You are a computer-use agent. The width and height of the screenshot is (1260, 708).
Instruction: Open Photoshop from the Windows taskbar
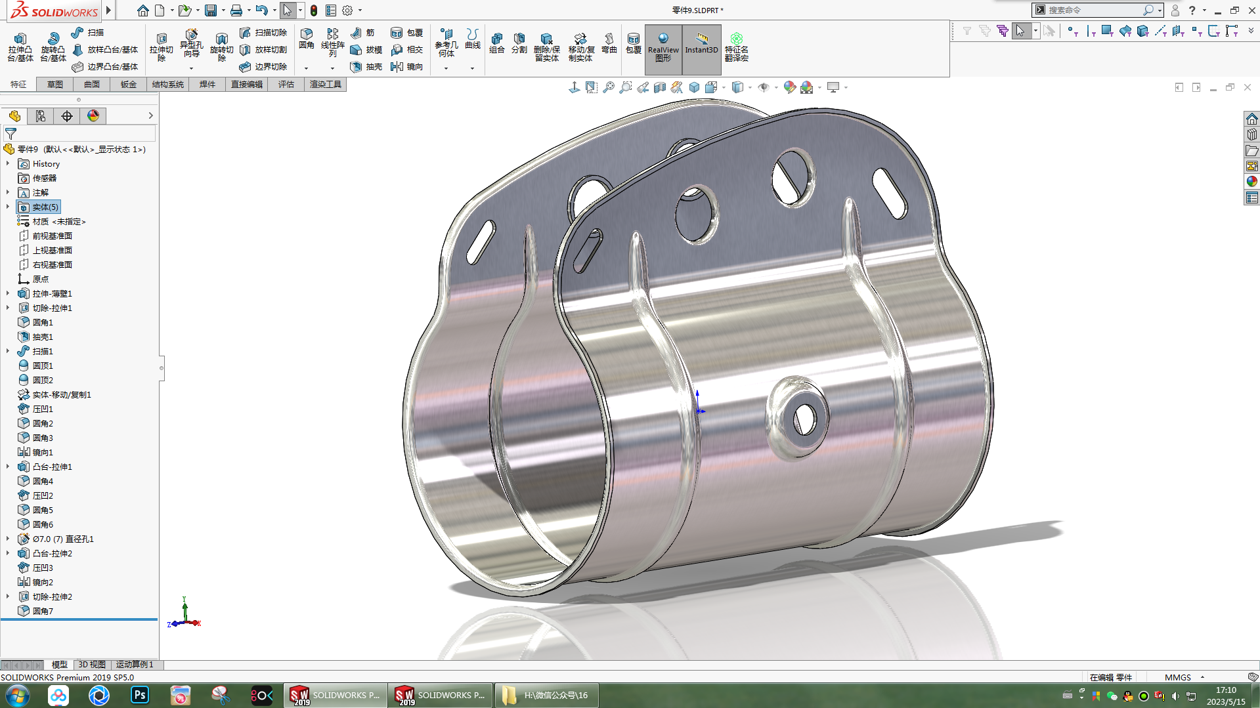pyautogui.click(x=140, y=695)
